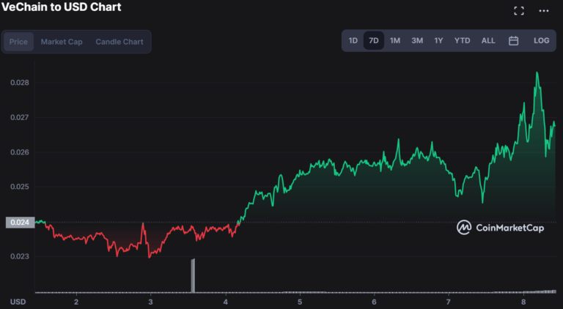Toggle LOG scale on the chart
This screenshot has height=309, width=563.
pyautogui.click(x=541, y=41)
